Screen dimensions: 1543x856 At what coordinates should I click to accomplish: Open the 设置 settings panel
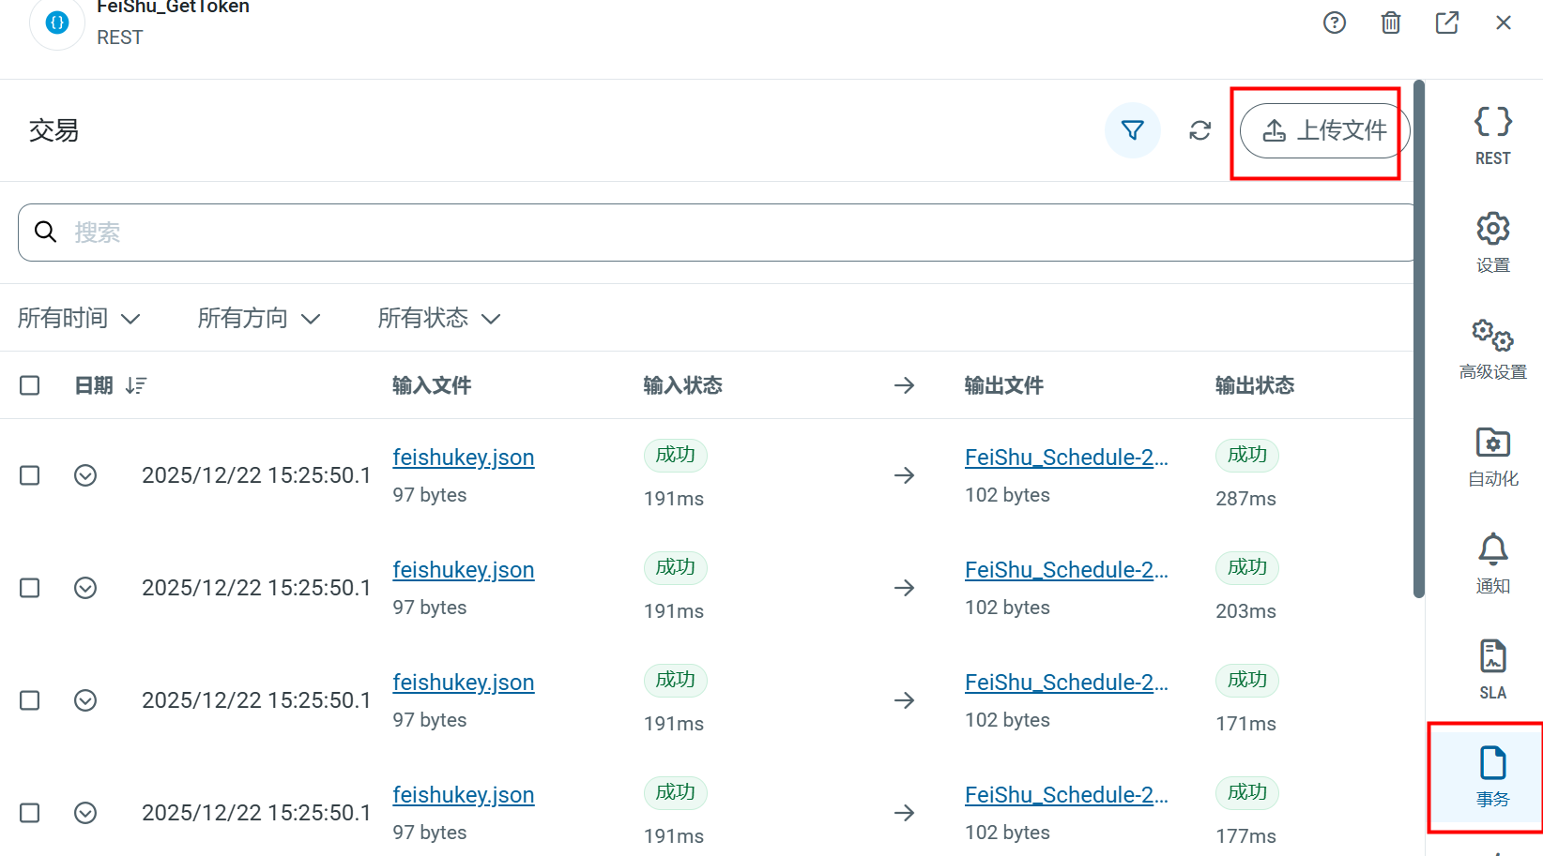(x=1492, y=242)
